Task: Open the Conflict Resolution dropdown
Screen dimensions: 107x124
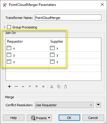Action: pos(64,105)
